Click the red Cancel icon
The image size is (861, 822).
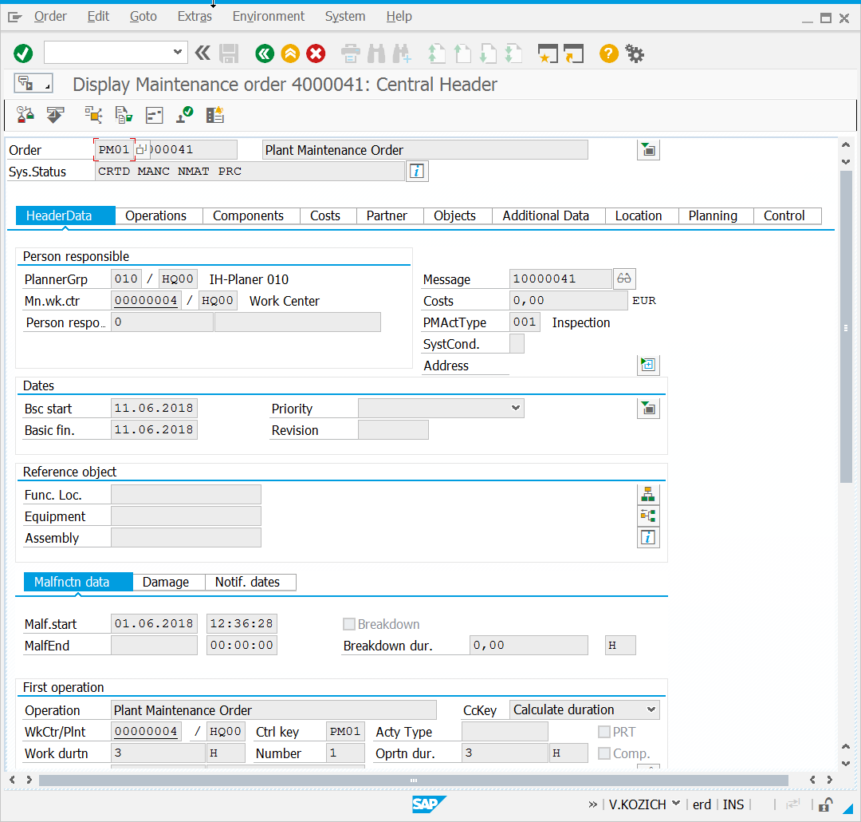316,53
